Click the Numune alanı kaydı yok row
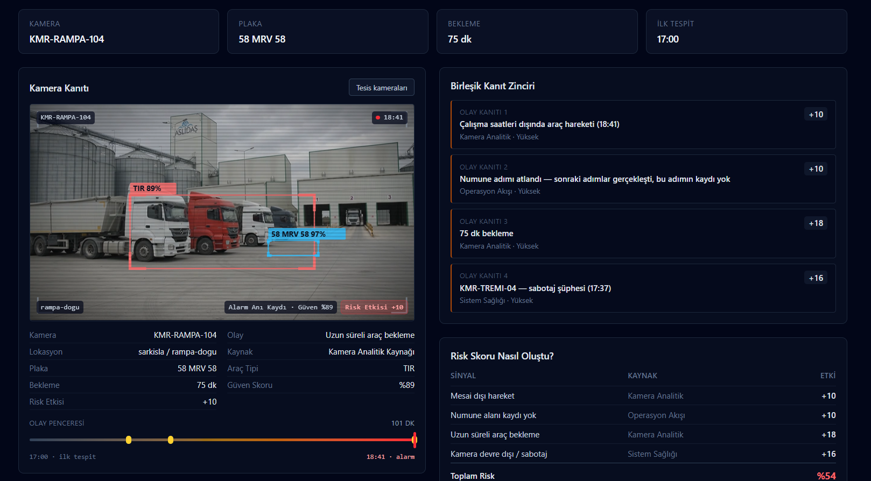The image size is (871, 481). (643, 415)
